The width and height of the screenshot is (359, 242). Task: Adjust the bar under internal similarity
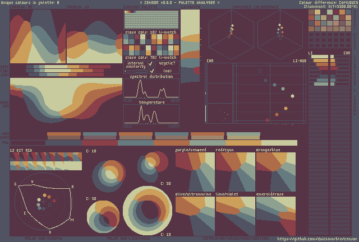pyautogui.click(x=136, y=71)
